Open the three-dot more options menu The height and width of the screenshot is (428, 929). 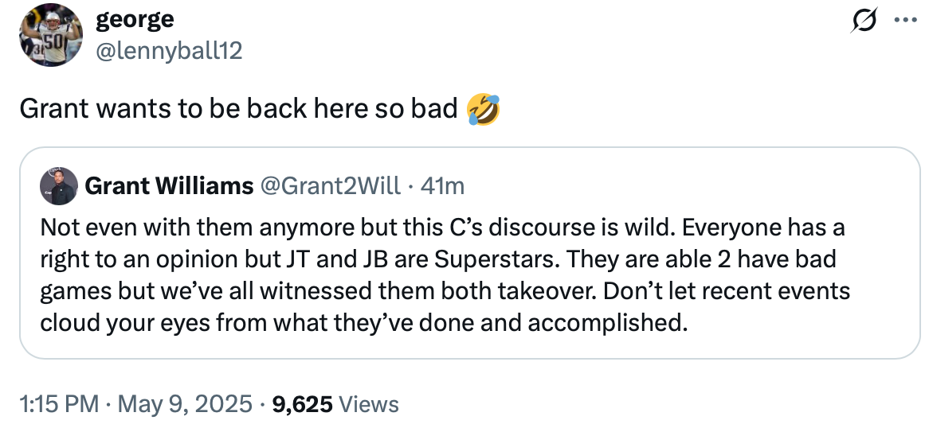click(905, 22)
